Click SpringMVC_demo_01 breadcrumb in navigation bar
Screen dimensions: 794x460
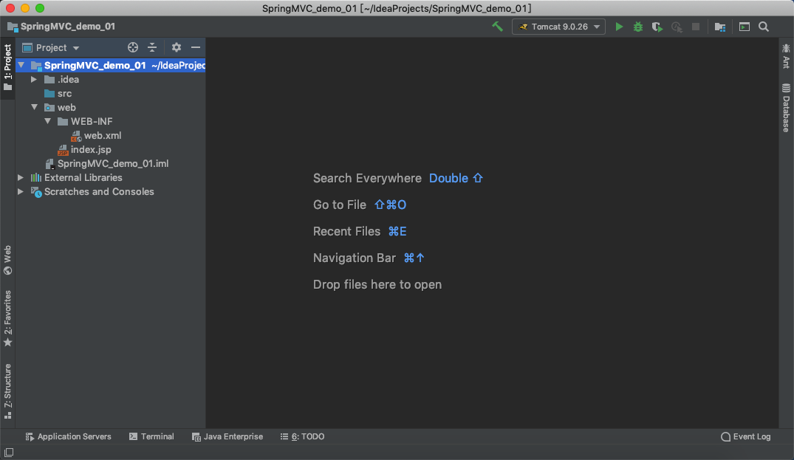tap(61, 27)
